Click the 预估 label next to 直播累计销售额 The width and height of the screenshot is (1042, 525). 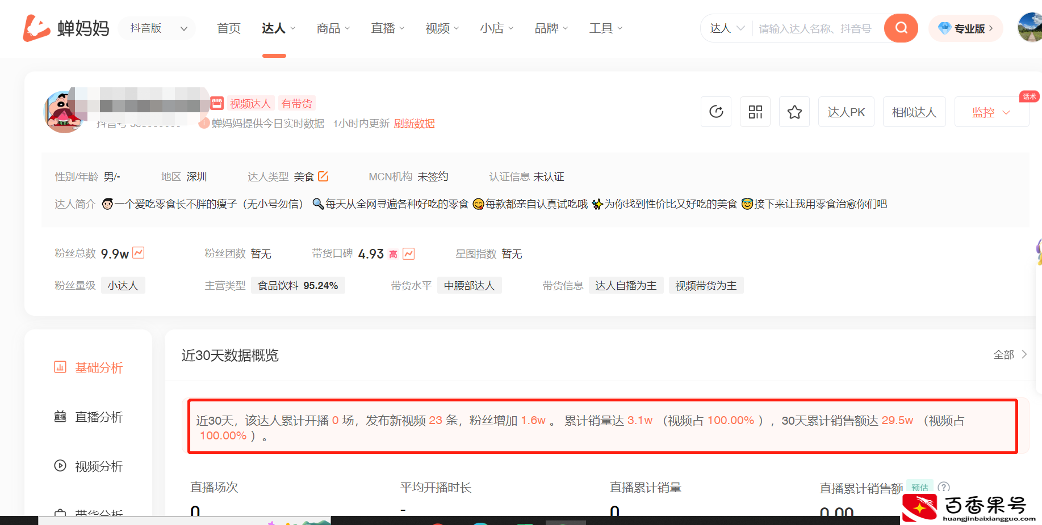[x=920, y=487]
